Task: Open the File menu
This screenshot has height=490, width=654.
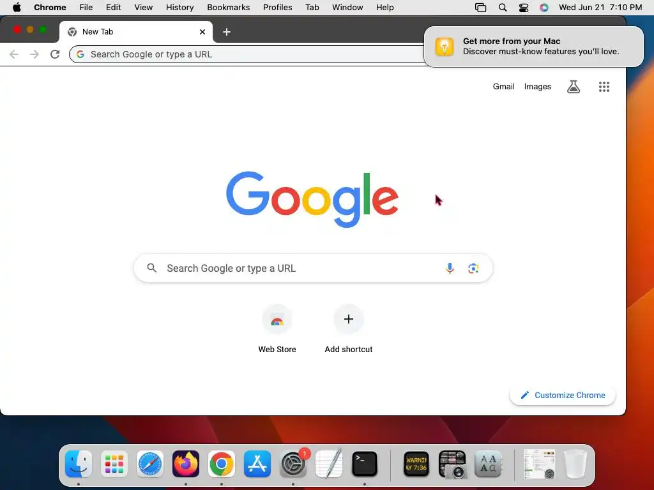Action: tap(86, 8)
